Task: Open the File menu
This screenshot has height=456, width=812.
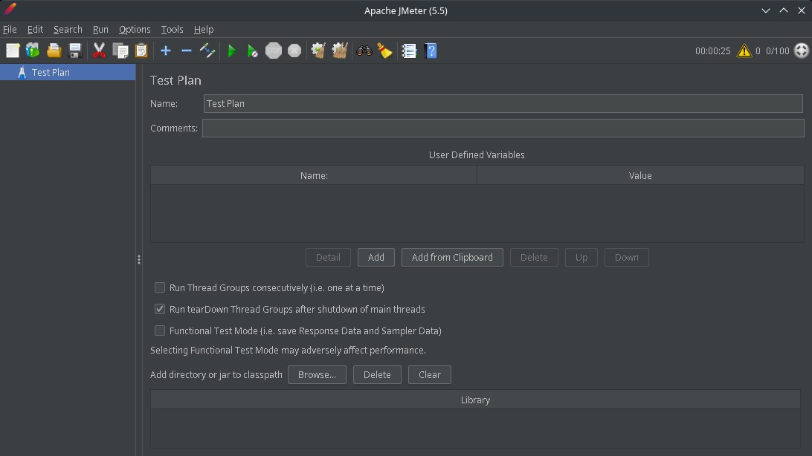Action: (x=10, y=30)
